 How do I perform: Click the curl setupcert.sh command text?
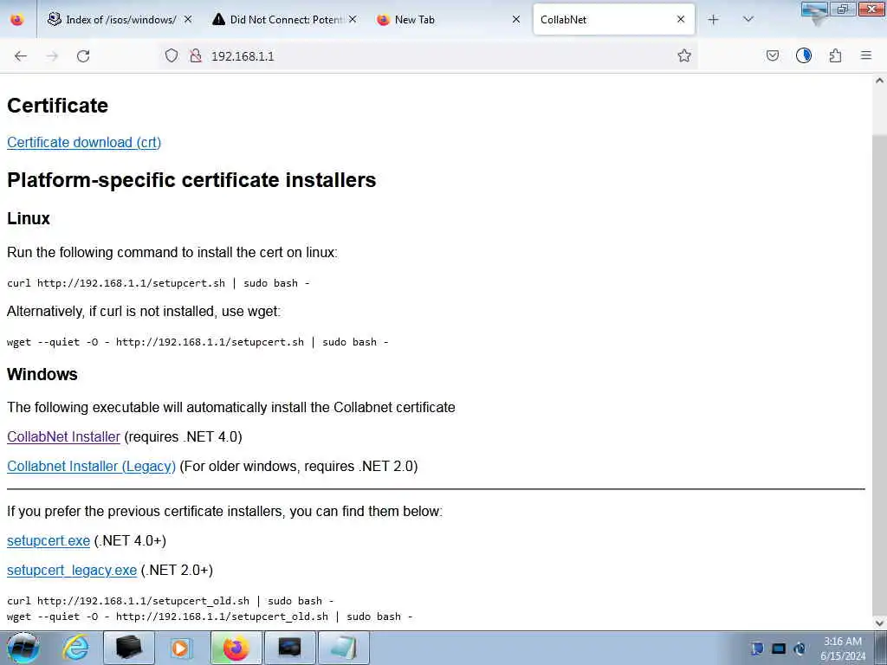coord(159,283)
